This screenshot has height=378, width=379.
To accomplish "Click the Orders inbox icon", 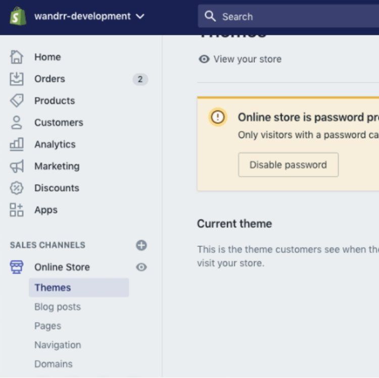I will (x=17, y=79).
